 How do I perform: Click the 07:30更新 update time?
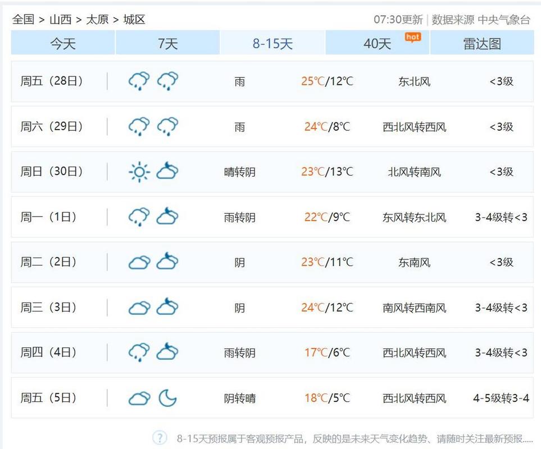pyautogui.click(x=398, y=20)
